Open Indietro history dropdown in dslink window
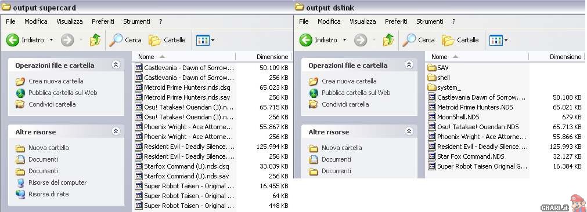 pyautogui.click(x=344, y=40)
